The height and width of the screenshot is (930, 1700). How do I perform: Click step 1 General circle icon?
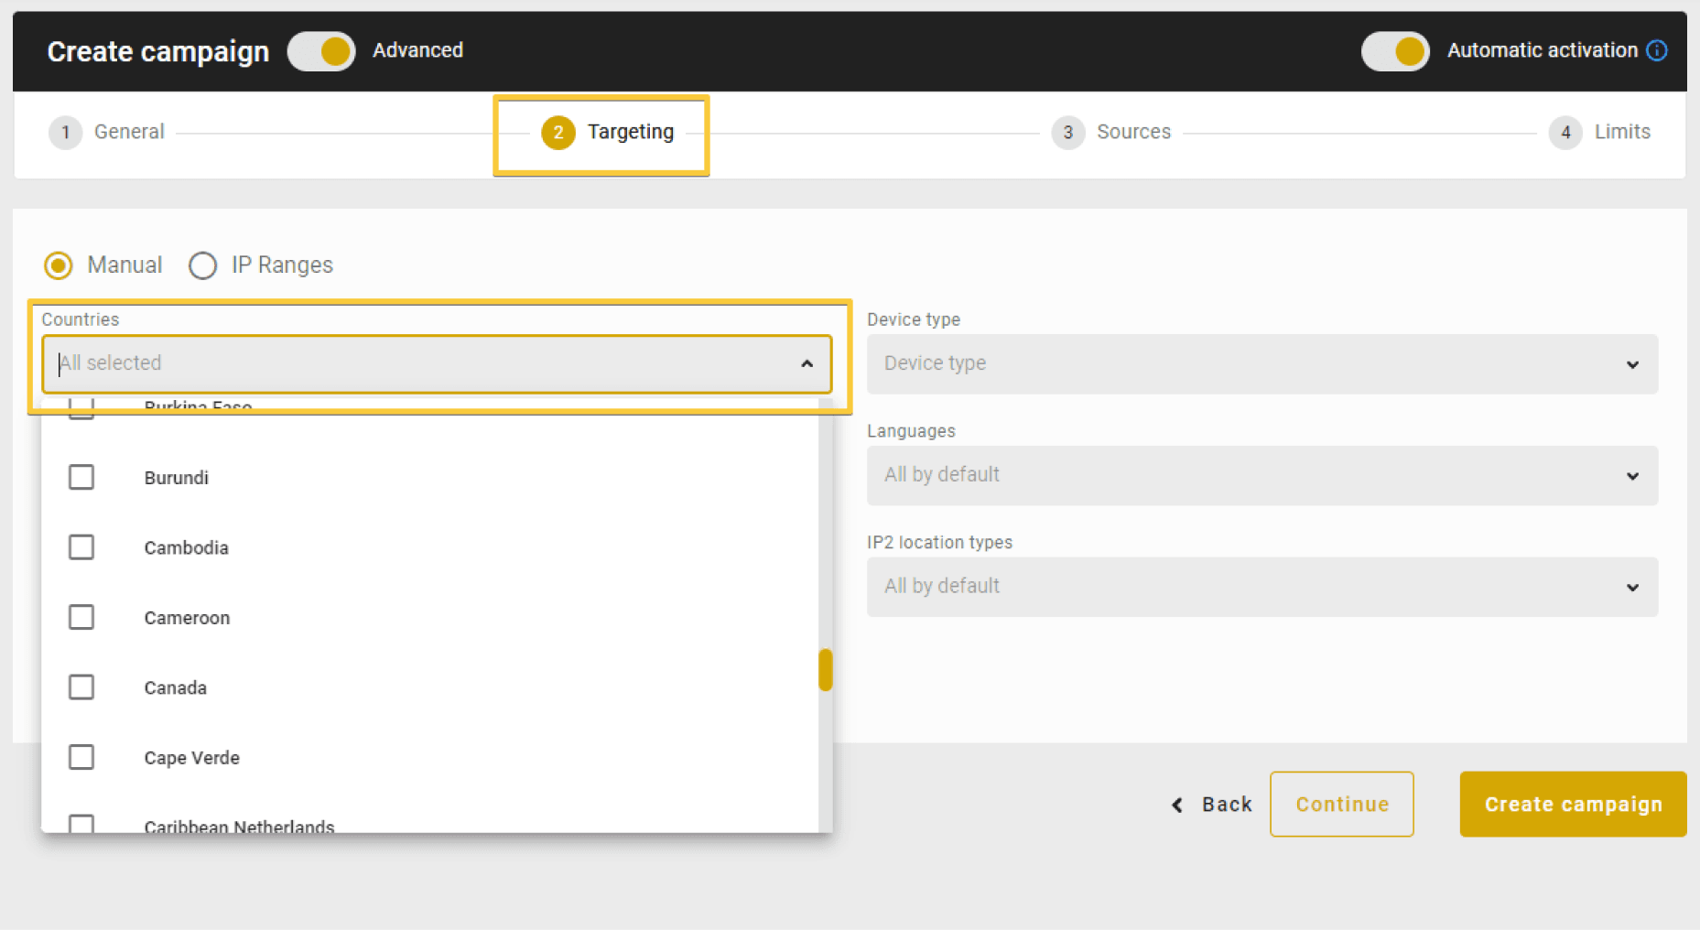[65, 133]
